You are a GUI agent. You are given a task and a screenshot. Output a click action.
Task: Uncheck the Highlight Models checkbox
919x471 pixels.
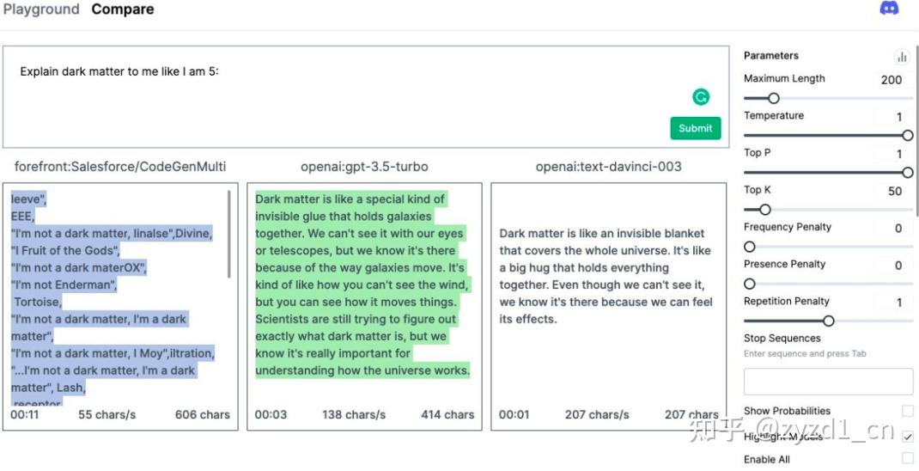(x=907, y=437)
